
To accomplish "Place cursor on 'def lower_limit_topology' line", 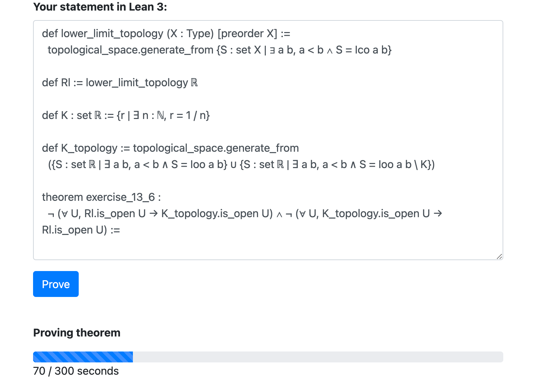I will tap(102, 33).
